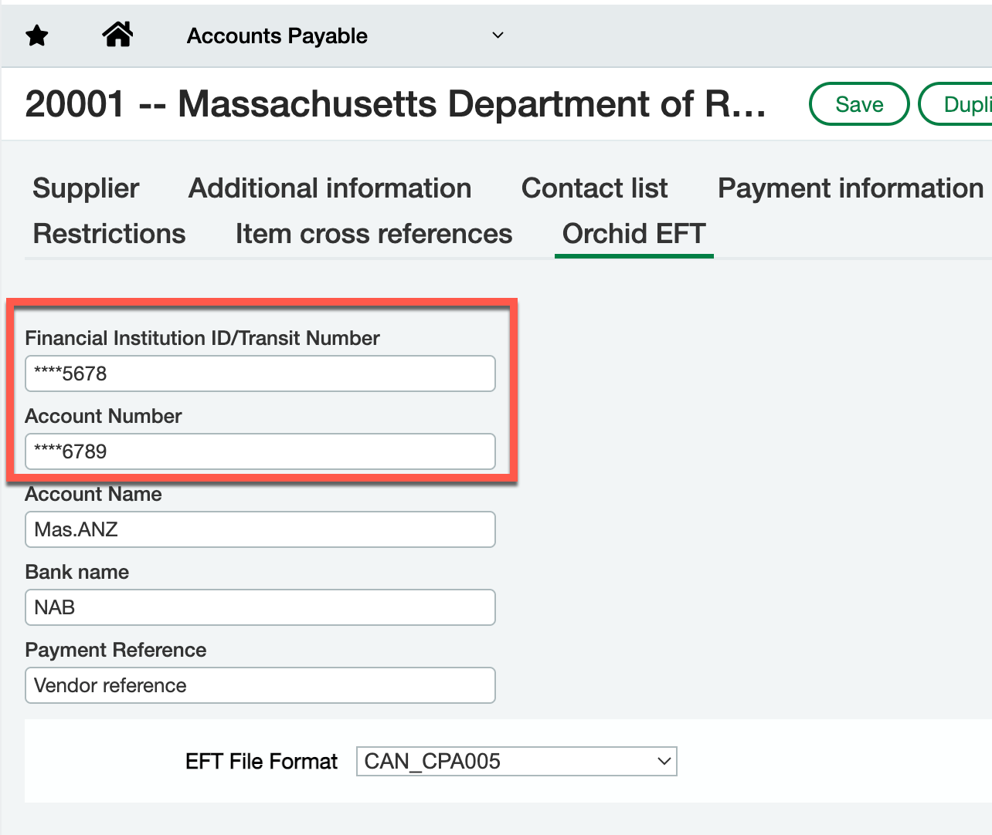Click the Financial Institution ID/Transit Number field
Screen dimensions: 992x835
click(260, 374)
